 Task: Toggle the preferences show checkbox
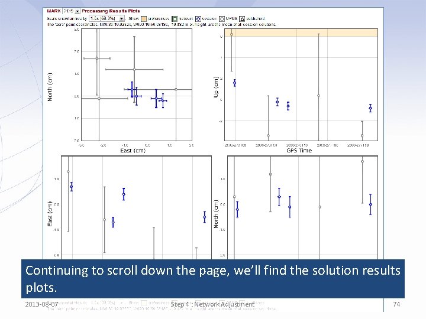144,19
